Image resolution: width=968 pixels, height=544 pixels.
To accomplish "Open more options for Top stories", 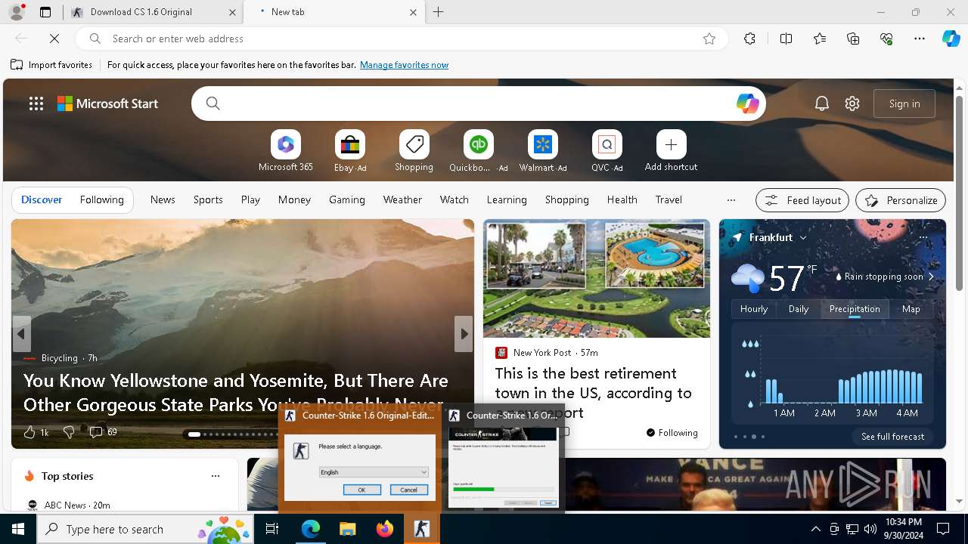I will pos(216,476).
